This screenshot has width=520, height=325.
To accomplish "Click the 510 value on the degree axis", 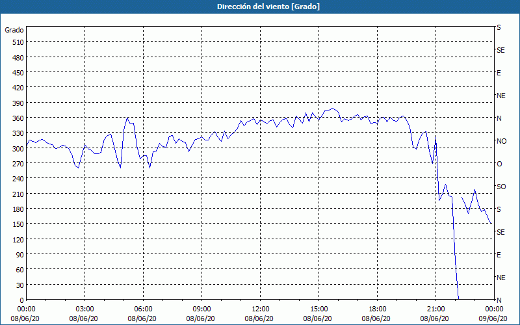I will point(18,42).
